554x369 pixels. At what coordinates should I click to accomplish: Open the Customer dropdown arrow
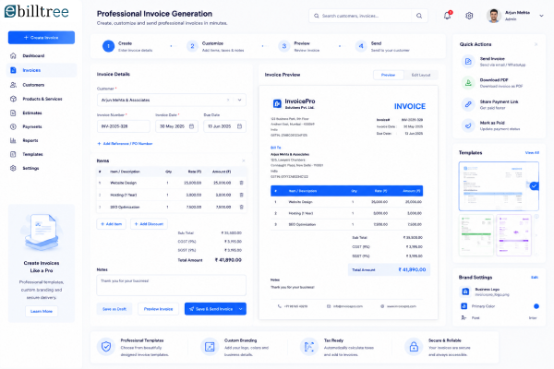pyautogui.click(x=239, y=100)
